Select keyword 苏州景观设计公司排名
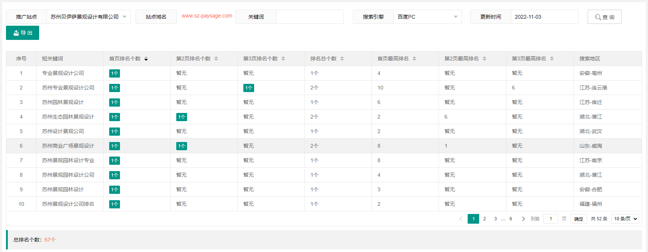 [68, 204]
